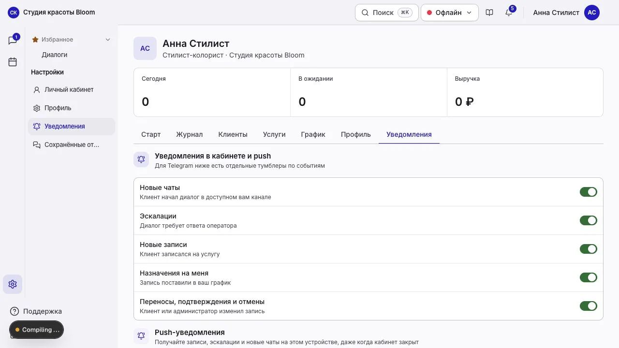This screenshot has height=348, width=619.
Task: Click the Push-уведомления section heading
Action: (190, 333)
